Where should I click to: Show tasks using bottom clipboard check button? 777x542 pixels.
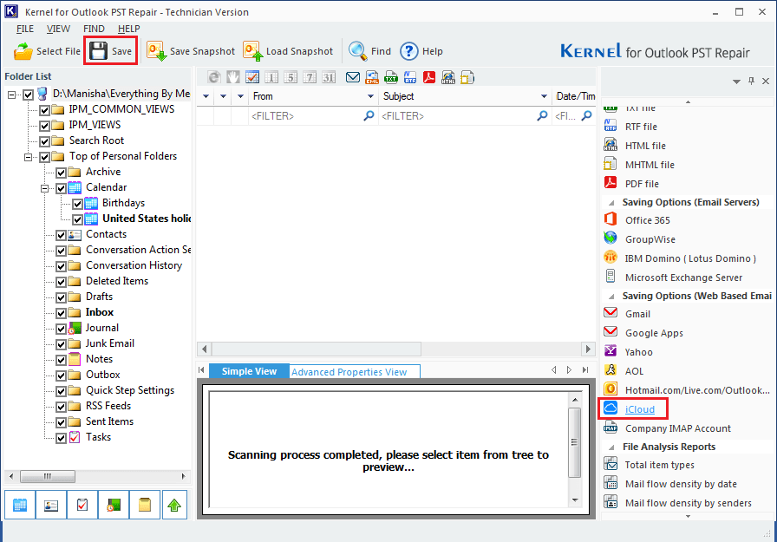[x=82, y=505]
